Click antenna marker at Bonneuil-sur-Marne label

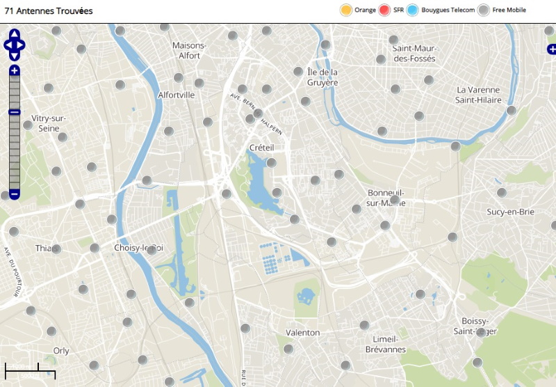pyautogui.click(x=395, y=200)
